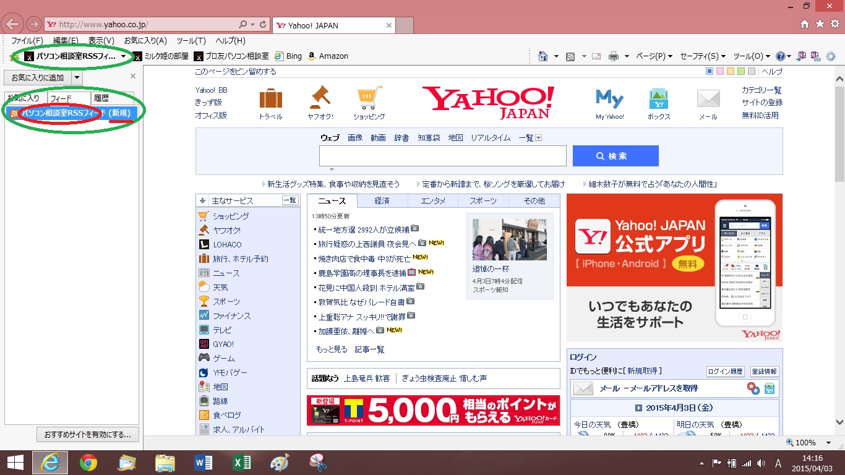
Task: Expand the パソコン相談室RSSフィ... favorites bar dropdown
Action: 124,56
